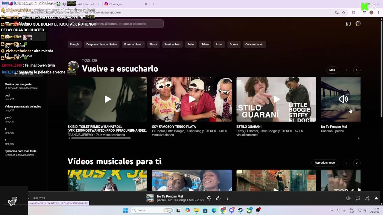Select the Entrenamiento chip
This screenshot has height=215, width=383.
(133, 44)
